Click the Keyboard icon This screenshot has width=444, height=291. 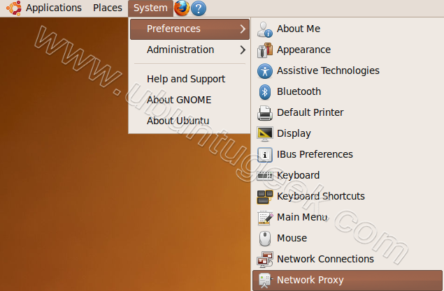265,176
